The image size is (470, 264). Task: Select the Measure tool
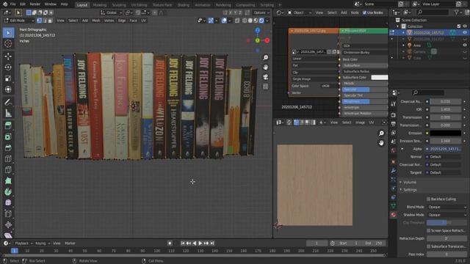(8, 113)
